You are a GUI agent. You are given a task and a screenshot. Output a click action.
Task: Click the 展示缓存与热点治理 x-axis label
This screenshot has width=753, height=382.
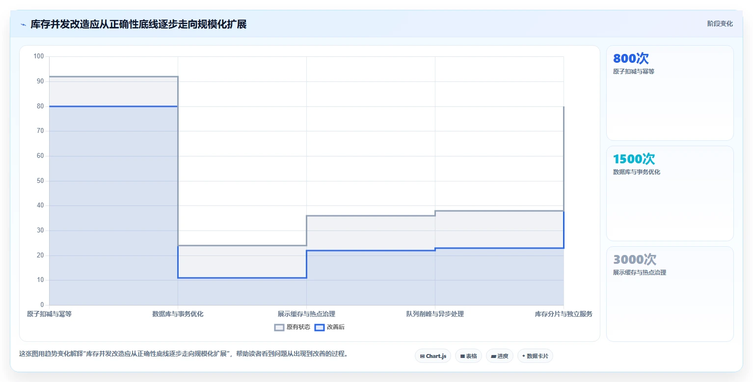(306, 314)
